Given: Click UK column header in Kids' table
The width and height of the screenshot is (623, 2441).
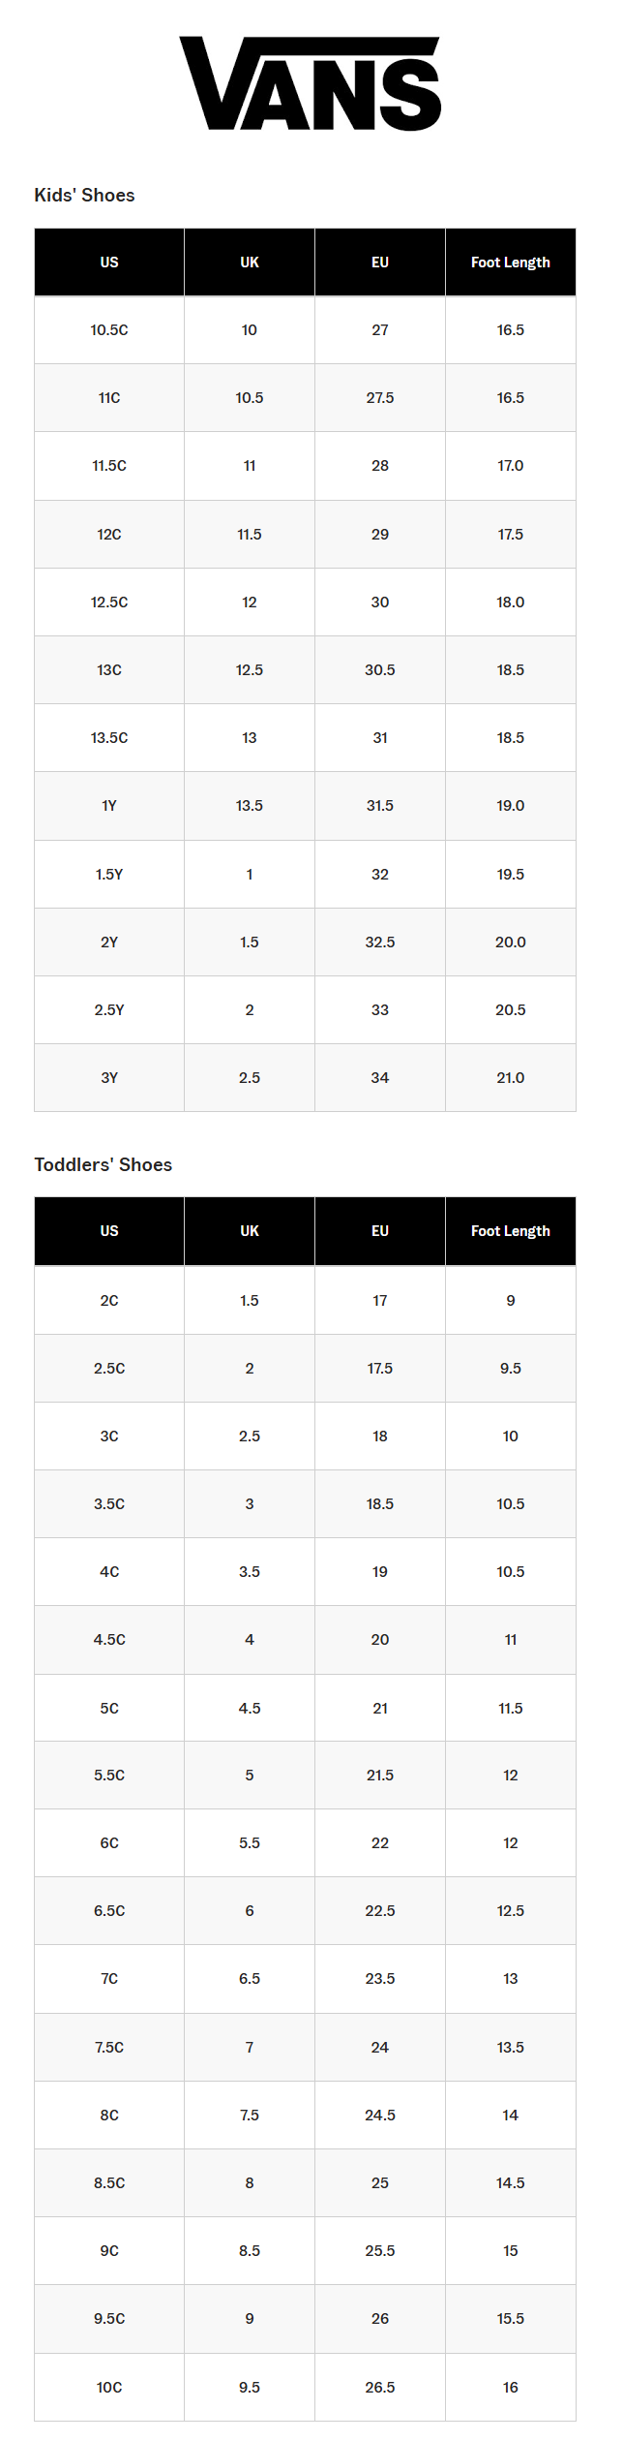Looking at the screenshot, I should pos(250,263).
